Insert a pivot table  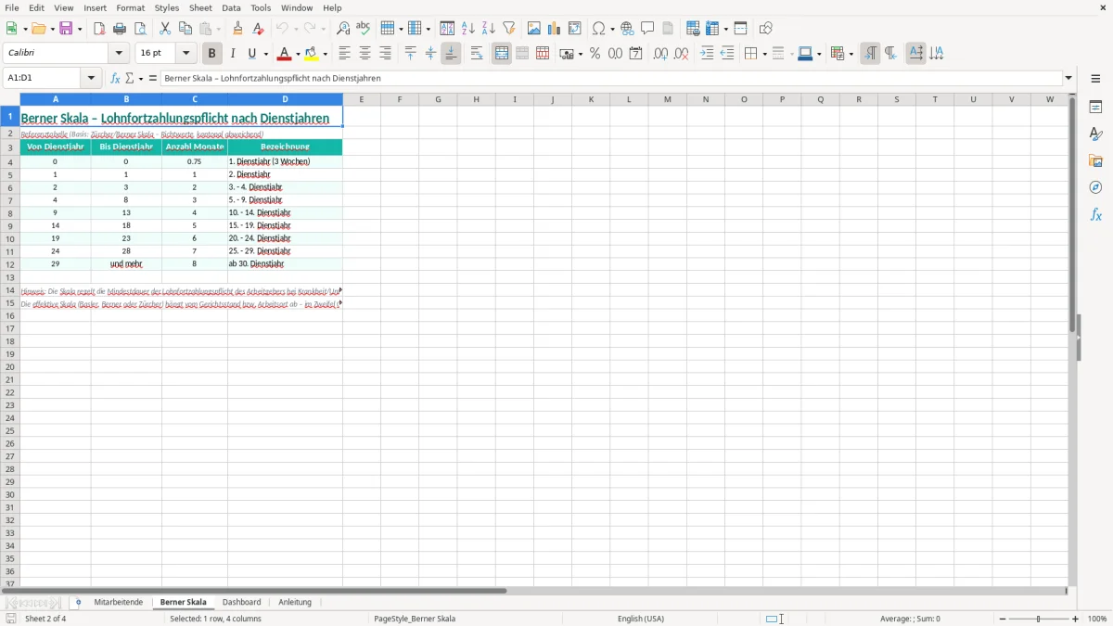pyautogui.click(x=575, y=29)
